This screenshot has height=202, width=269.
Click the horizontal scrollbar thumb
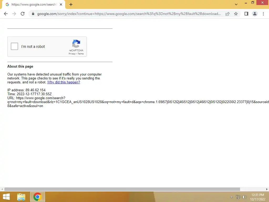(x=122, y=189)
